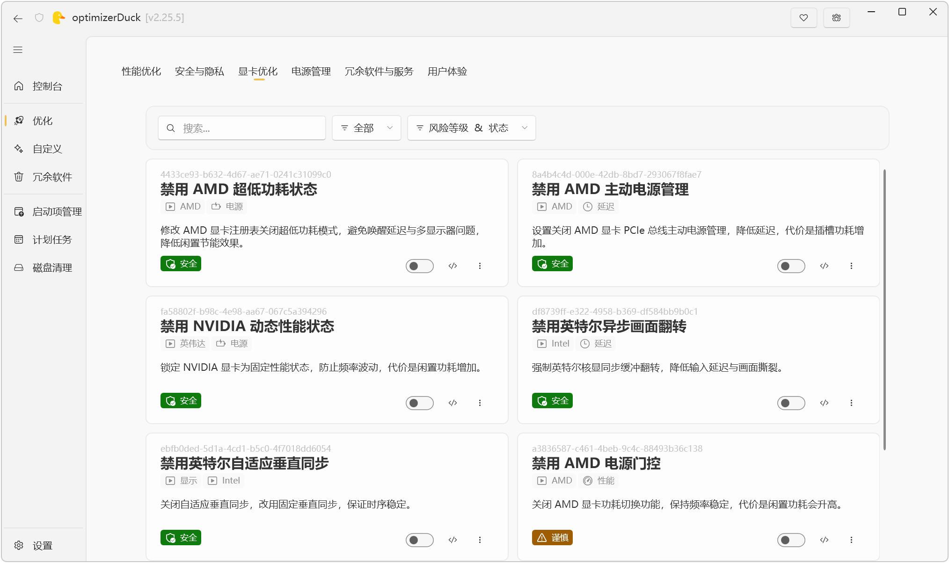Open the community icon button next to heart
949x563 pixels.
836,18
